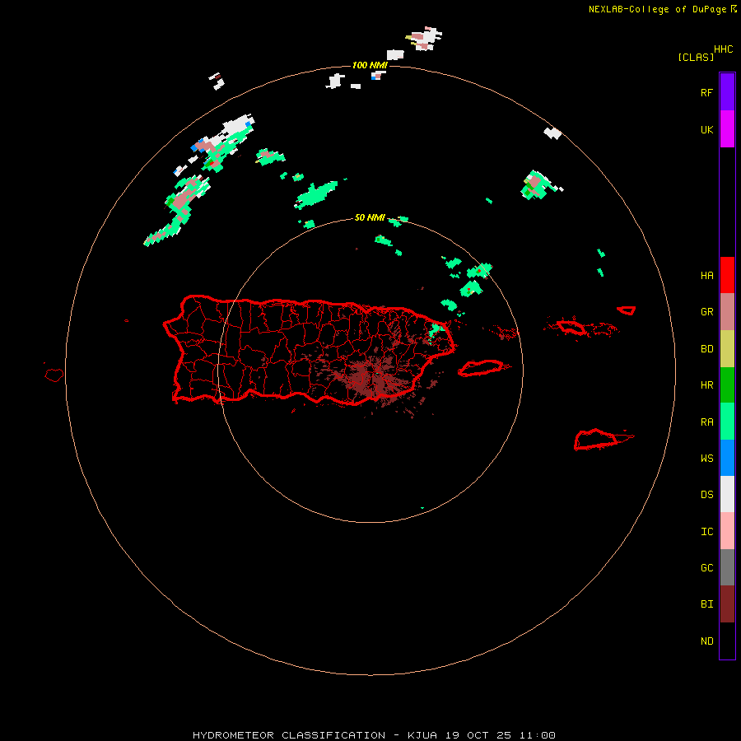Select the BD big drops legend color
Screen dimensions: 741x741
[727, 348]
